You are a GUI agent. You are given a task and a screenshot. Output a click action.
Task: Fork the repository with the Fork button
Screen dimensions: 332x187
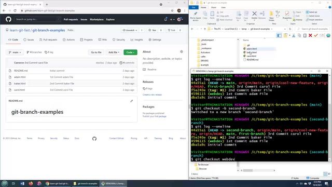tap(172, 30)
